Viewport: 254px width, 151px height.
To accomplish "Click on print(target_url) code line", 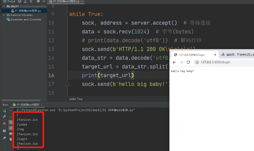I will pyautogui.click(x=108, y=75).
